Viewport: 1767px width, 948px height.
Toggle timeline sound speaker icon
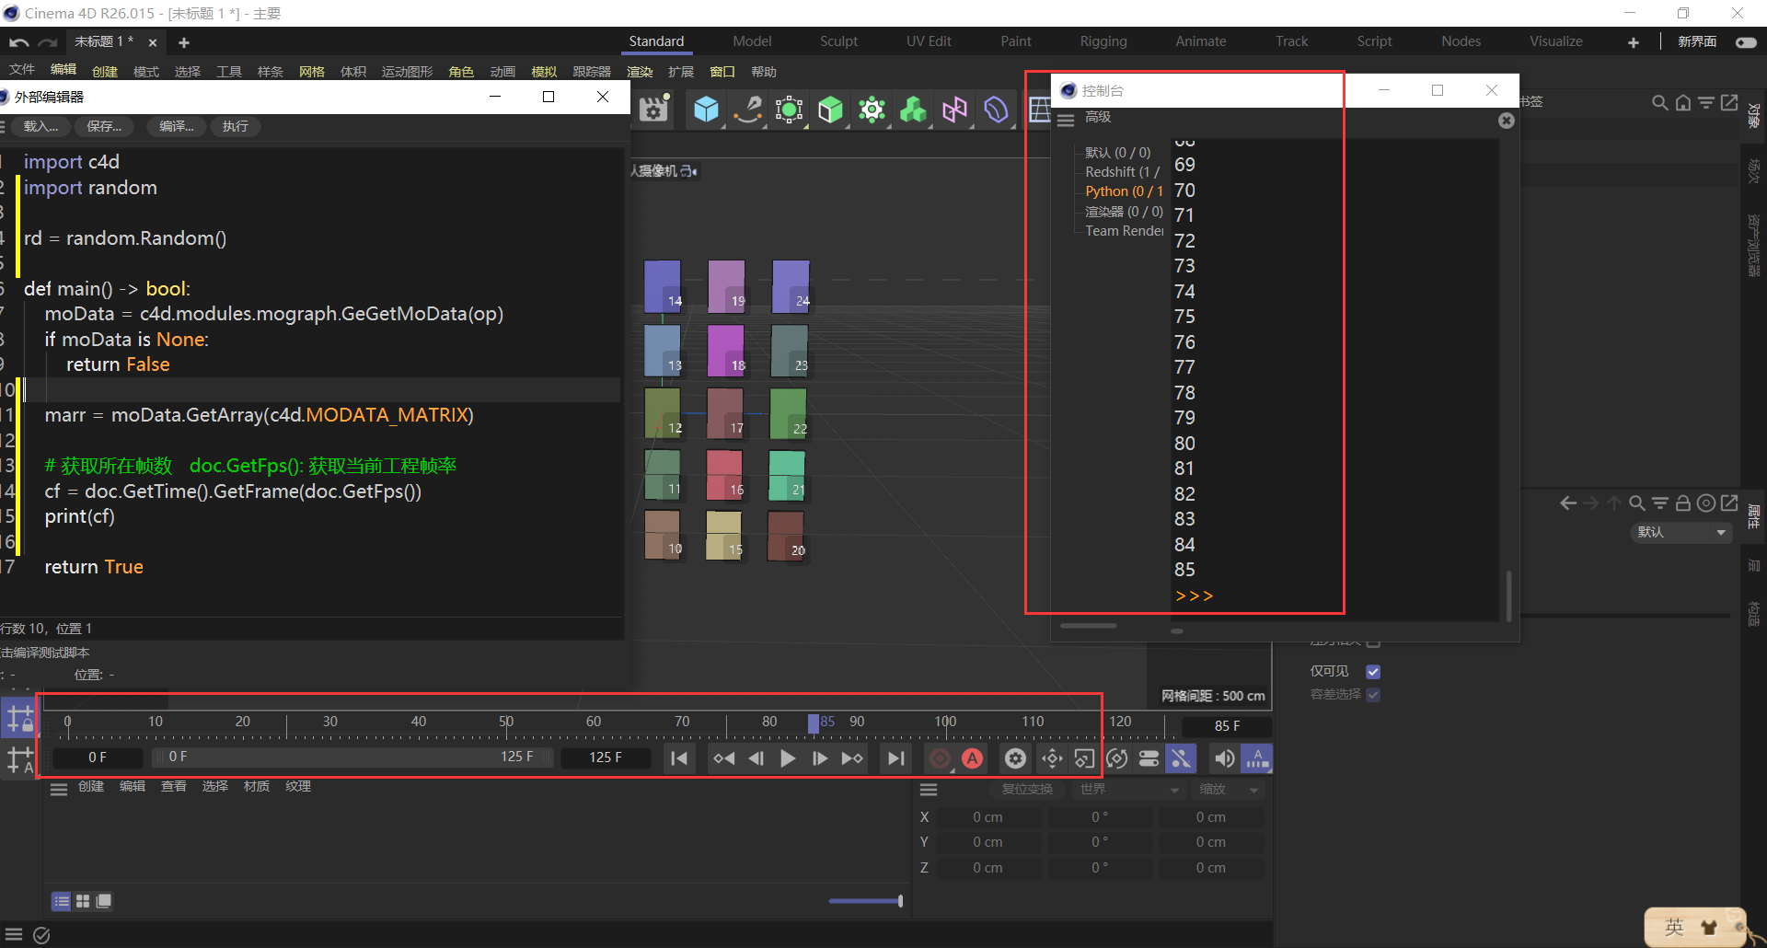click(1224, 758)
